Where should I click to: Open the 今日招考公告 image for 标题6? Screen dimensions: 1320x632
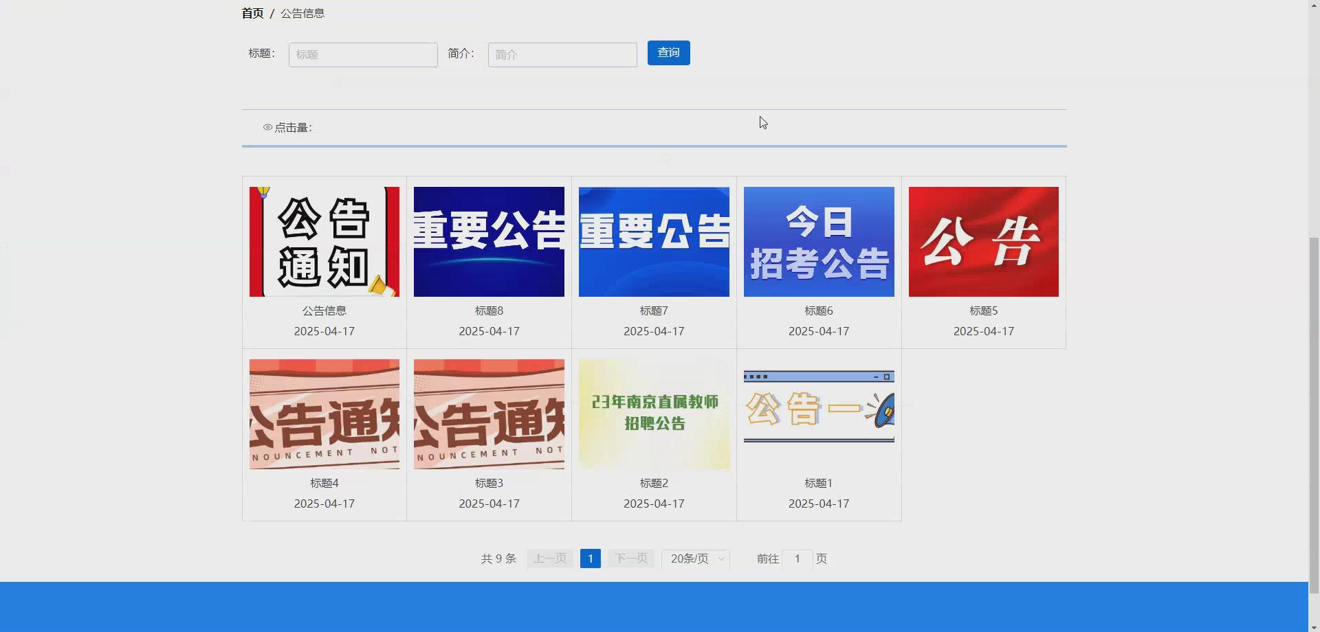[818, 241]
